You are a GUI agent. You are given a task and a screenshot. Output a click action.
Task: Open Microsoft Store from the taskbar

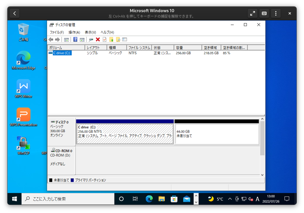tap(174, 199)
